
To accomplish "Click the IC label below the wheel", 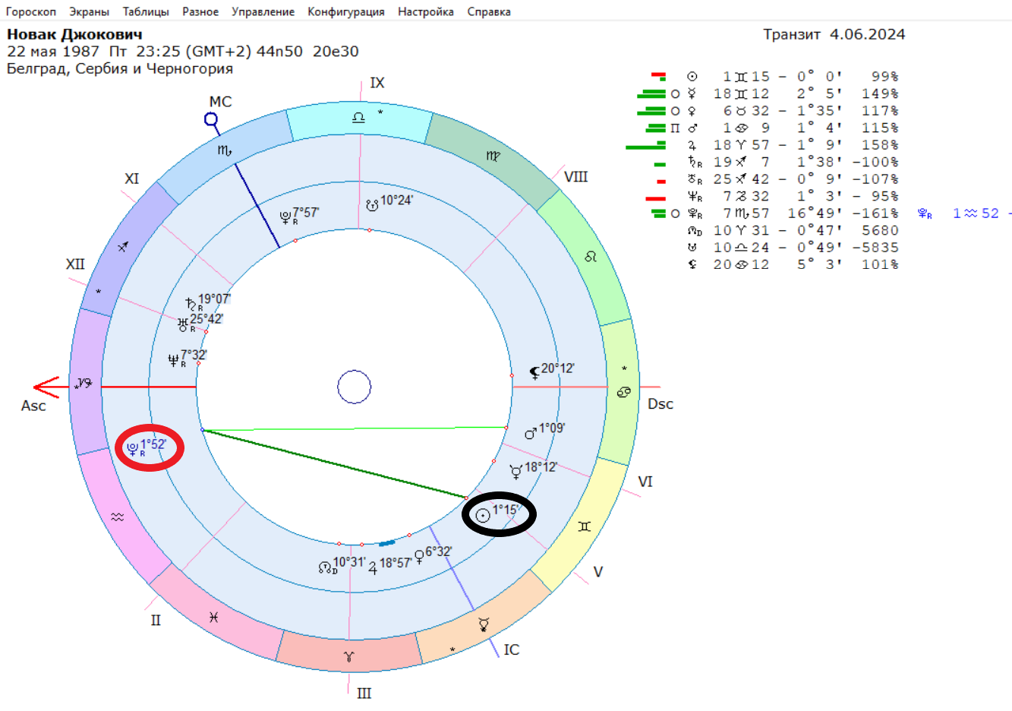I will point(512,650).
